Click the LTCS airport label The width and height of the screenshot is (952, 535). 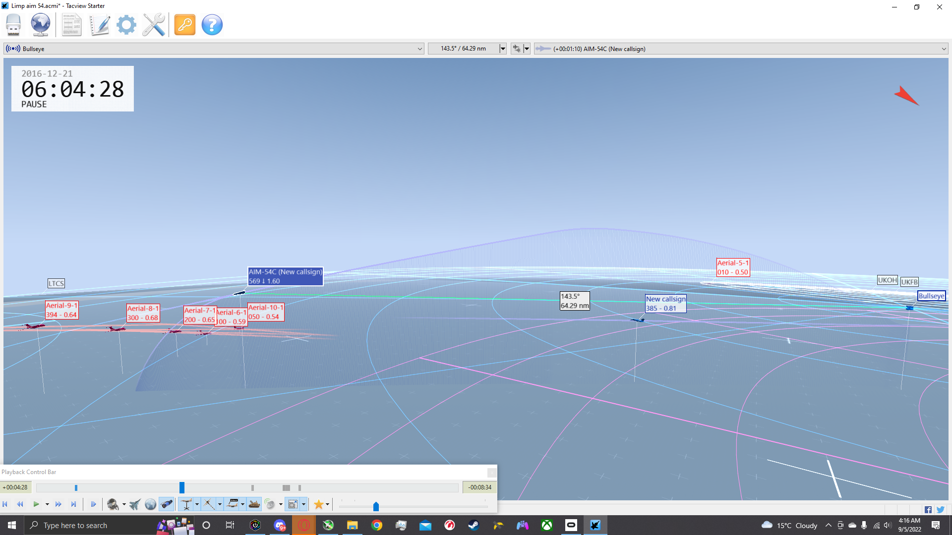[x=56, y=283]
